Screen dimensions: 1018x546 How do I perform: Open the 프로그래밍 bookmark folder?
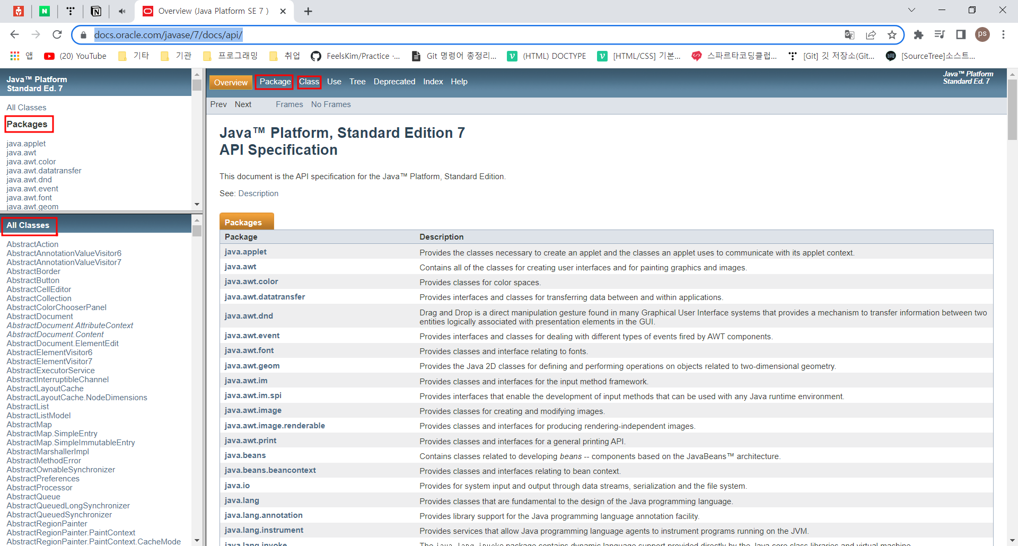click(x=231, y=56)
